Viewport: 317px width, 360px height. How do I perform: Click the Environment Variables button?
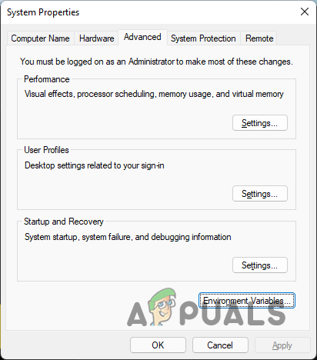tap(247, 300)
